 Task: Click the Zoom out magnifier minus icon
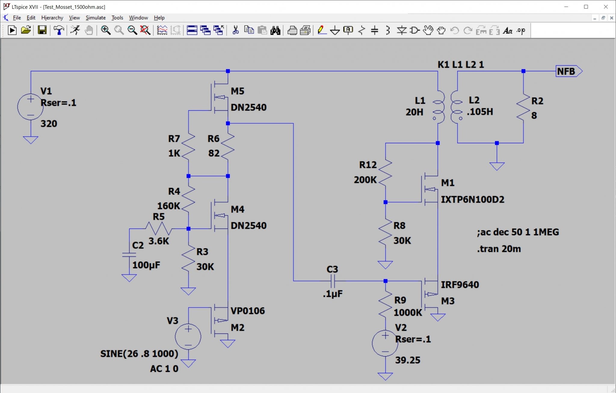(x=132, y=30)
